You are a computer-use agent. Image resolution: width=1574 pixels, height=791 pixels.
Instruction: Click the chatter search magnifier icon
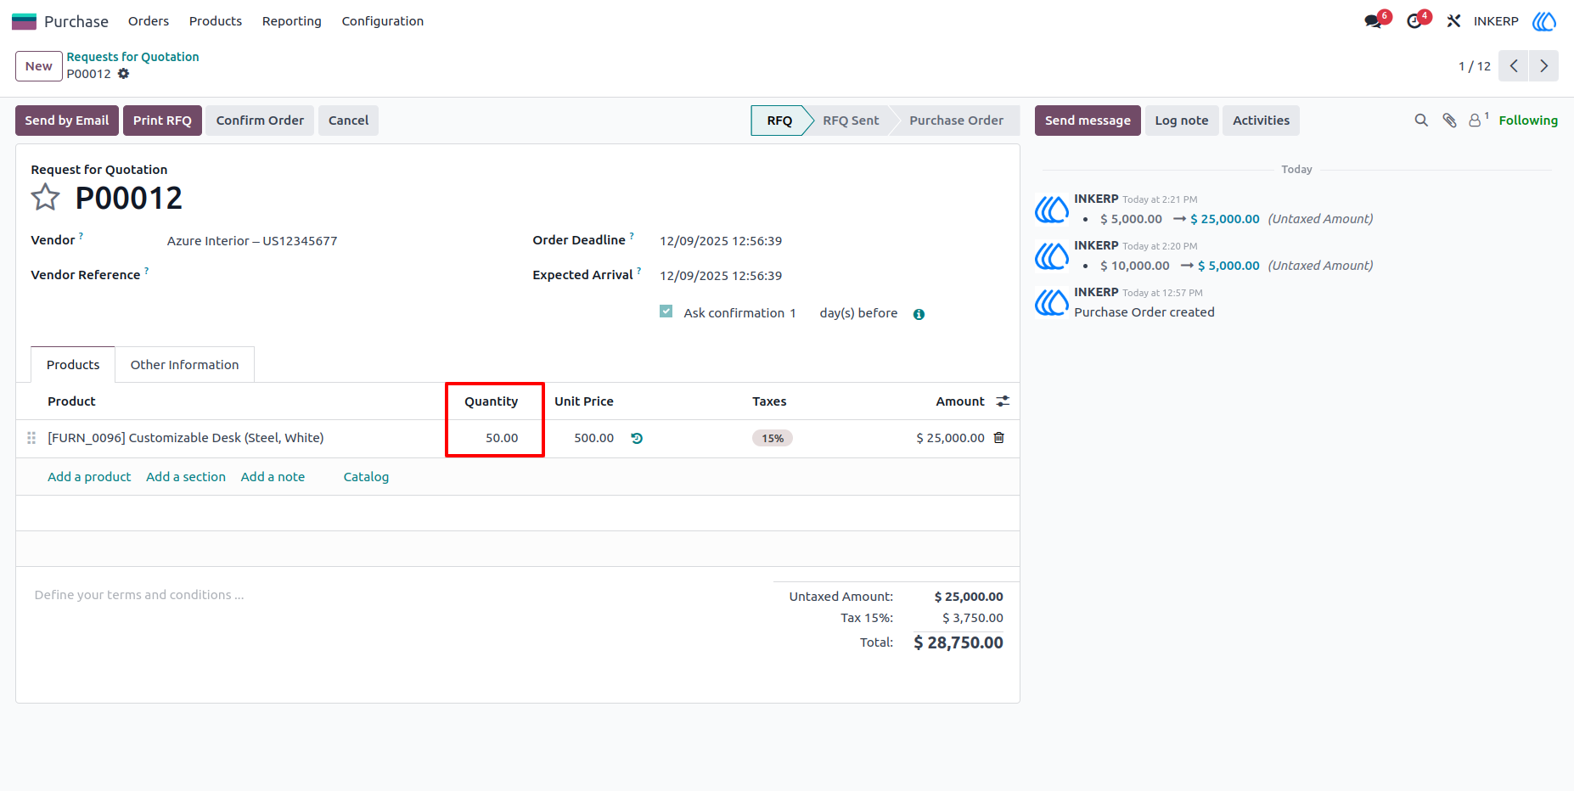tap(1421, 121)
